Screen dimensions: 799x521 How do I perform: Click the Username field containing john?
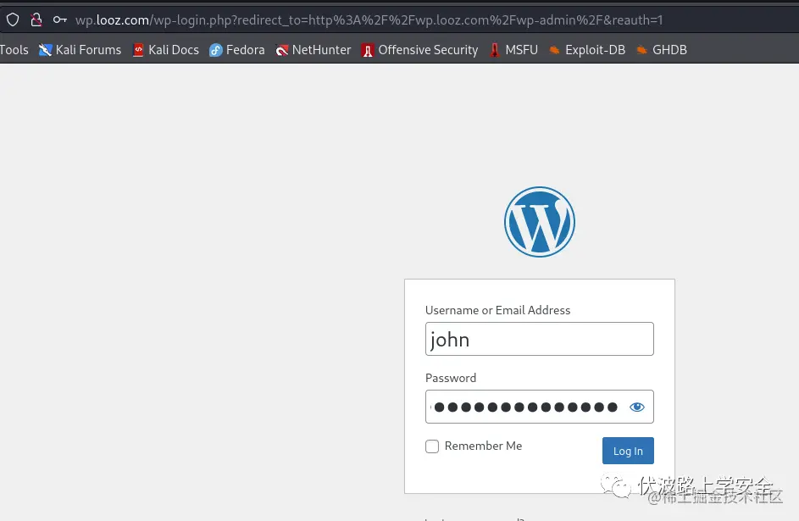click(540, 339)
